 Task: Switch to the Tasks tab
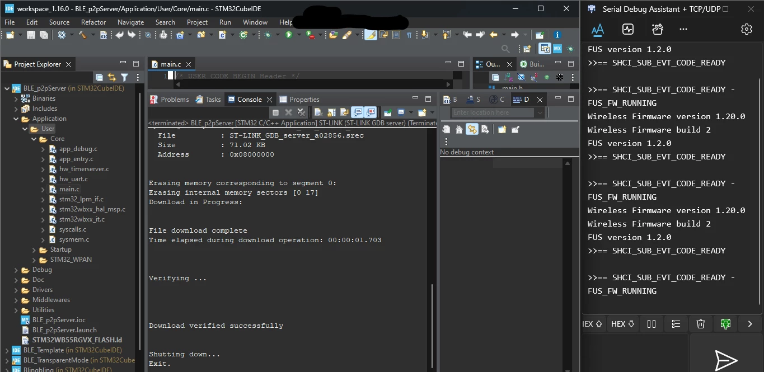[208, 99]
